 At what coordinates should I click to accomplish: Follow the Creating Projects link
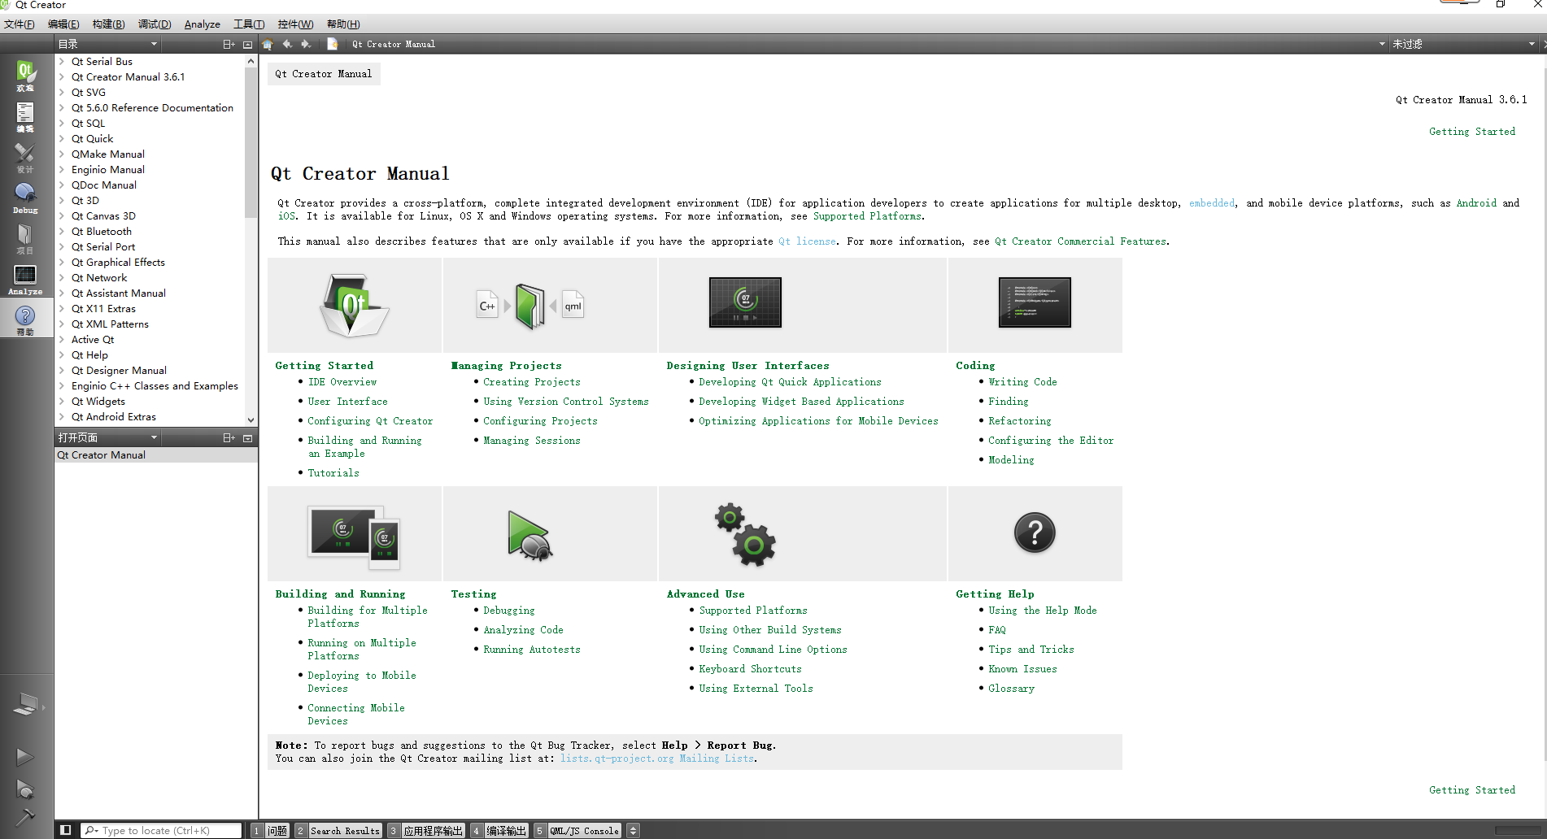click(531, 382)
